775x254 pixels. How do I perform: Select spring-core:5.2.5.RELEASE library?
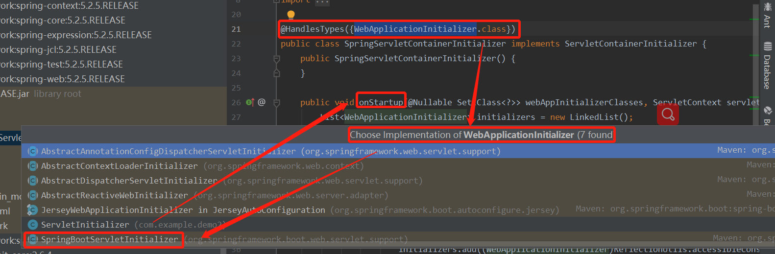[x=63, y=21]
